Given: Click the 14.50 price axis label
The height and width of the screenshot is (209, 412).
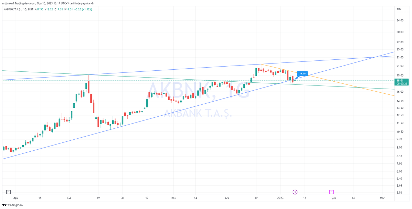Looking at the screenshot, I should point(400,101).
